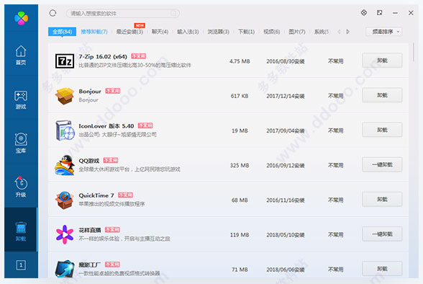
Task: Click the vertical scrollbar of software list
Action: click(413, 52)
